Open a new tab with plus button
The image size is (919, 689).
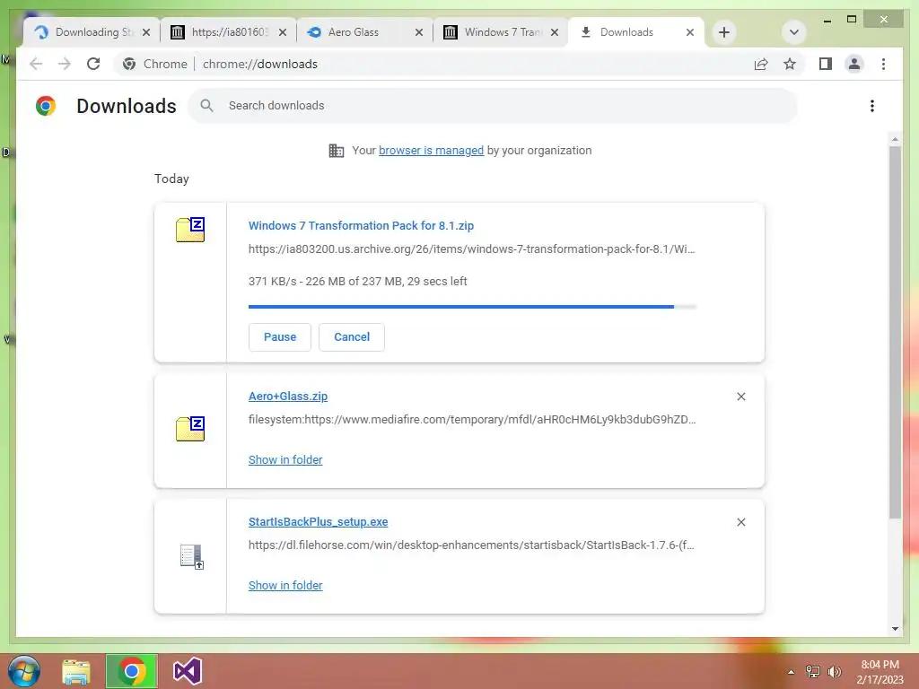coord(724,32)
